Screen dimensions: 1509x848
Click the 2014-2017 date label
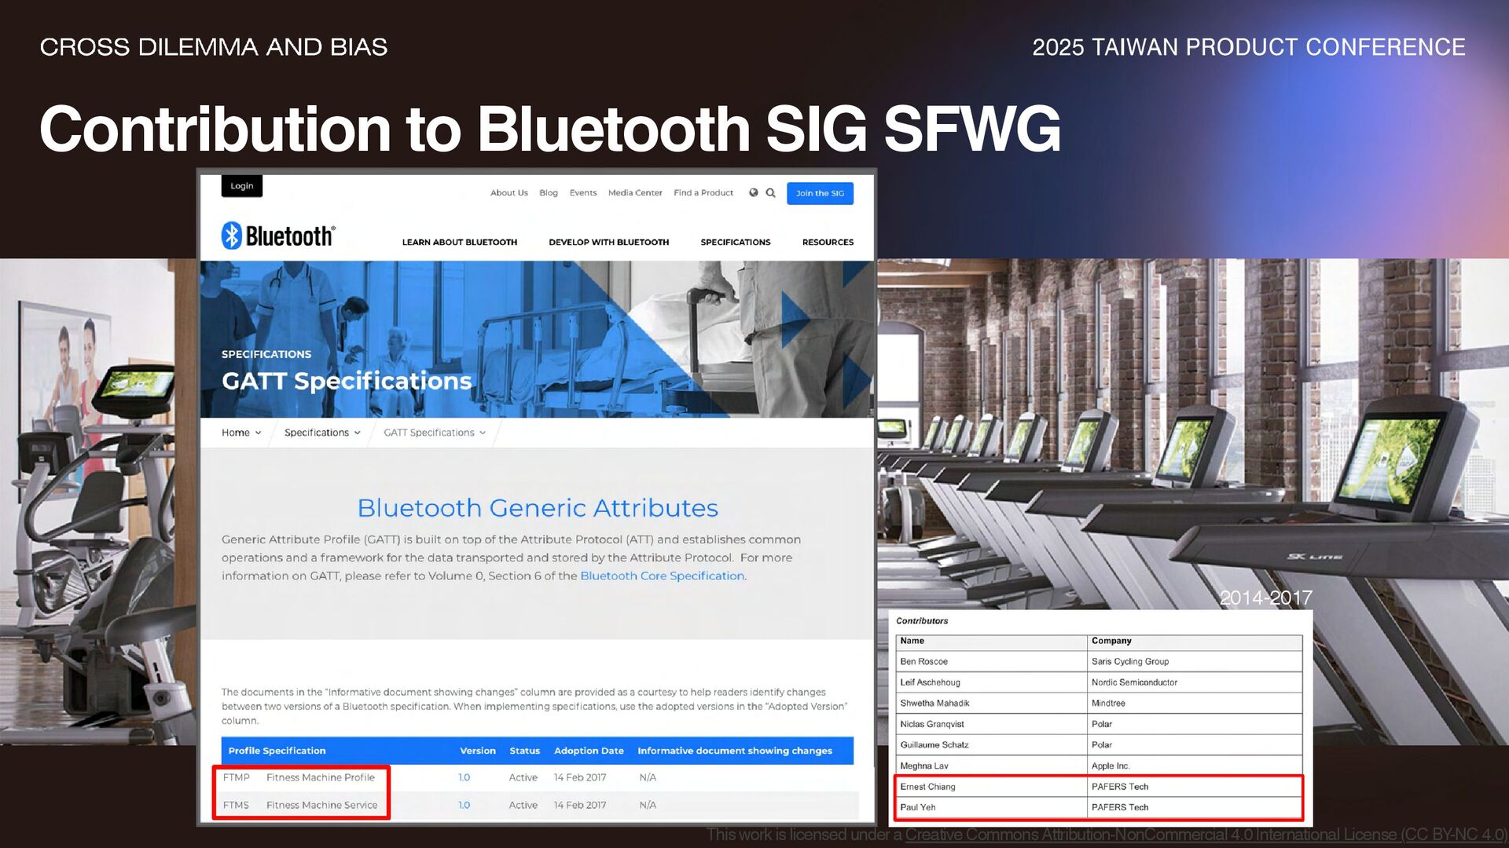(1265, 598)
